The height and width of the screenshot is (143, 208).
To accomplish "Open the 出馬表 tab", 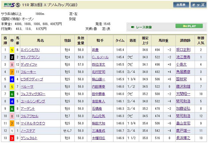I will (x=181, y=5).
